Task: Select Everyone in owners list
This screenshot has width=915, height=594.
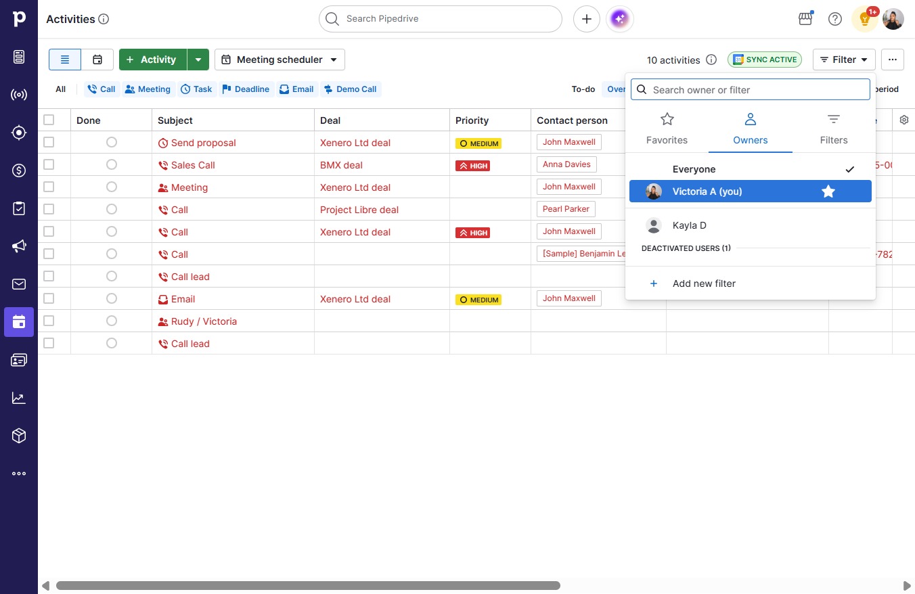Action: tap(751, 169)
